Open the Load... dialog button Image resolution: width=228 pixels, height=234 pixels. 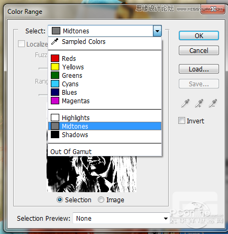point(199,69)
